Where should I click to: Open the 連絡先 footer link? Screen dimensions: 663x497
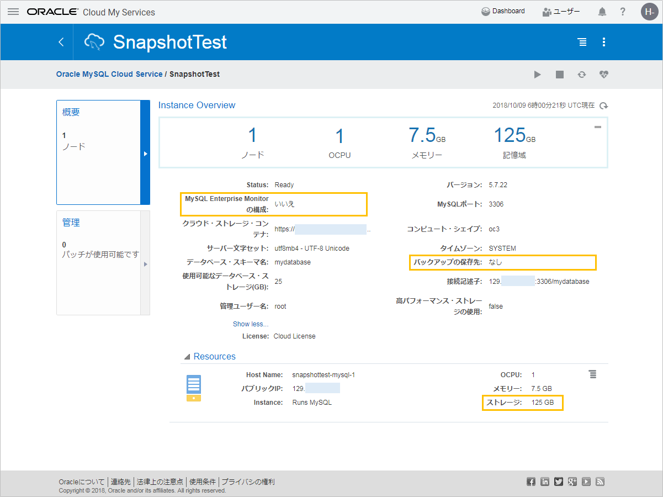pos(120,482)
